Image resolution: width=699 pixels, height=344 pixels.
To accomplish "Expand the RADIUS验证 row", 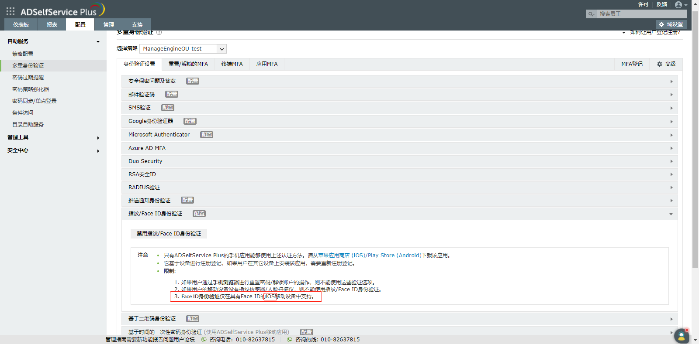I will (x=399, y=187).
